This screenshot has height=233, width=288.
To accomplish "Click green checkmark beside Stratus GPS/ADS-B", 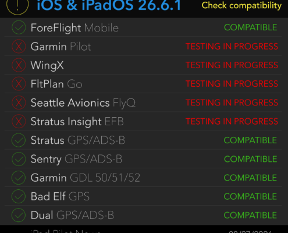I will coord(19,140).
